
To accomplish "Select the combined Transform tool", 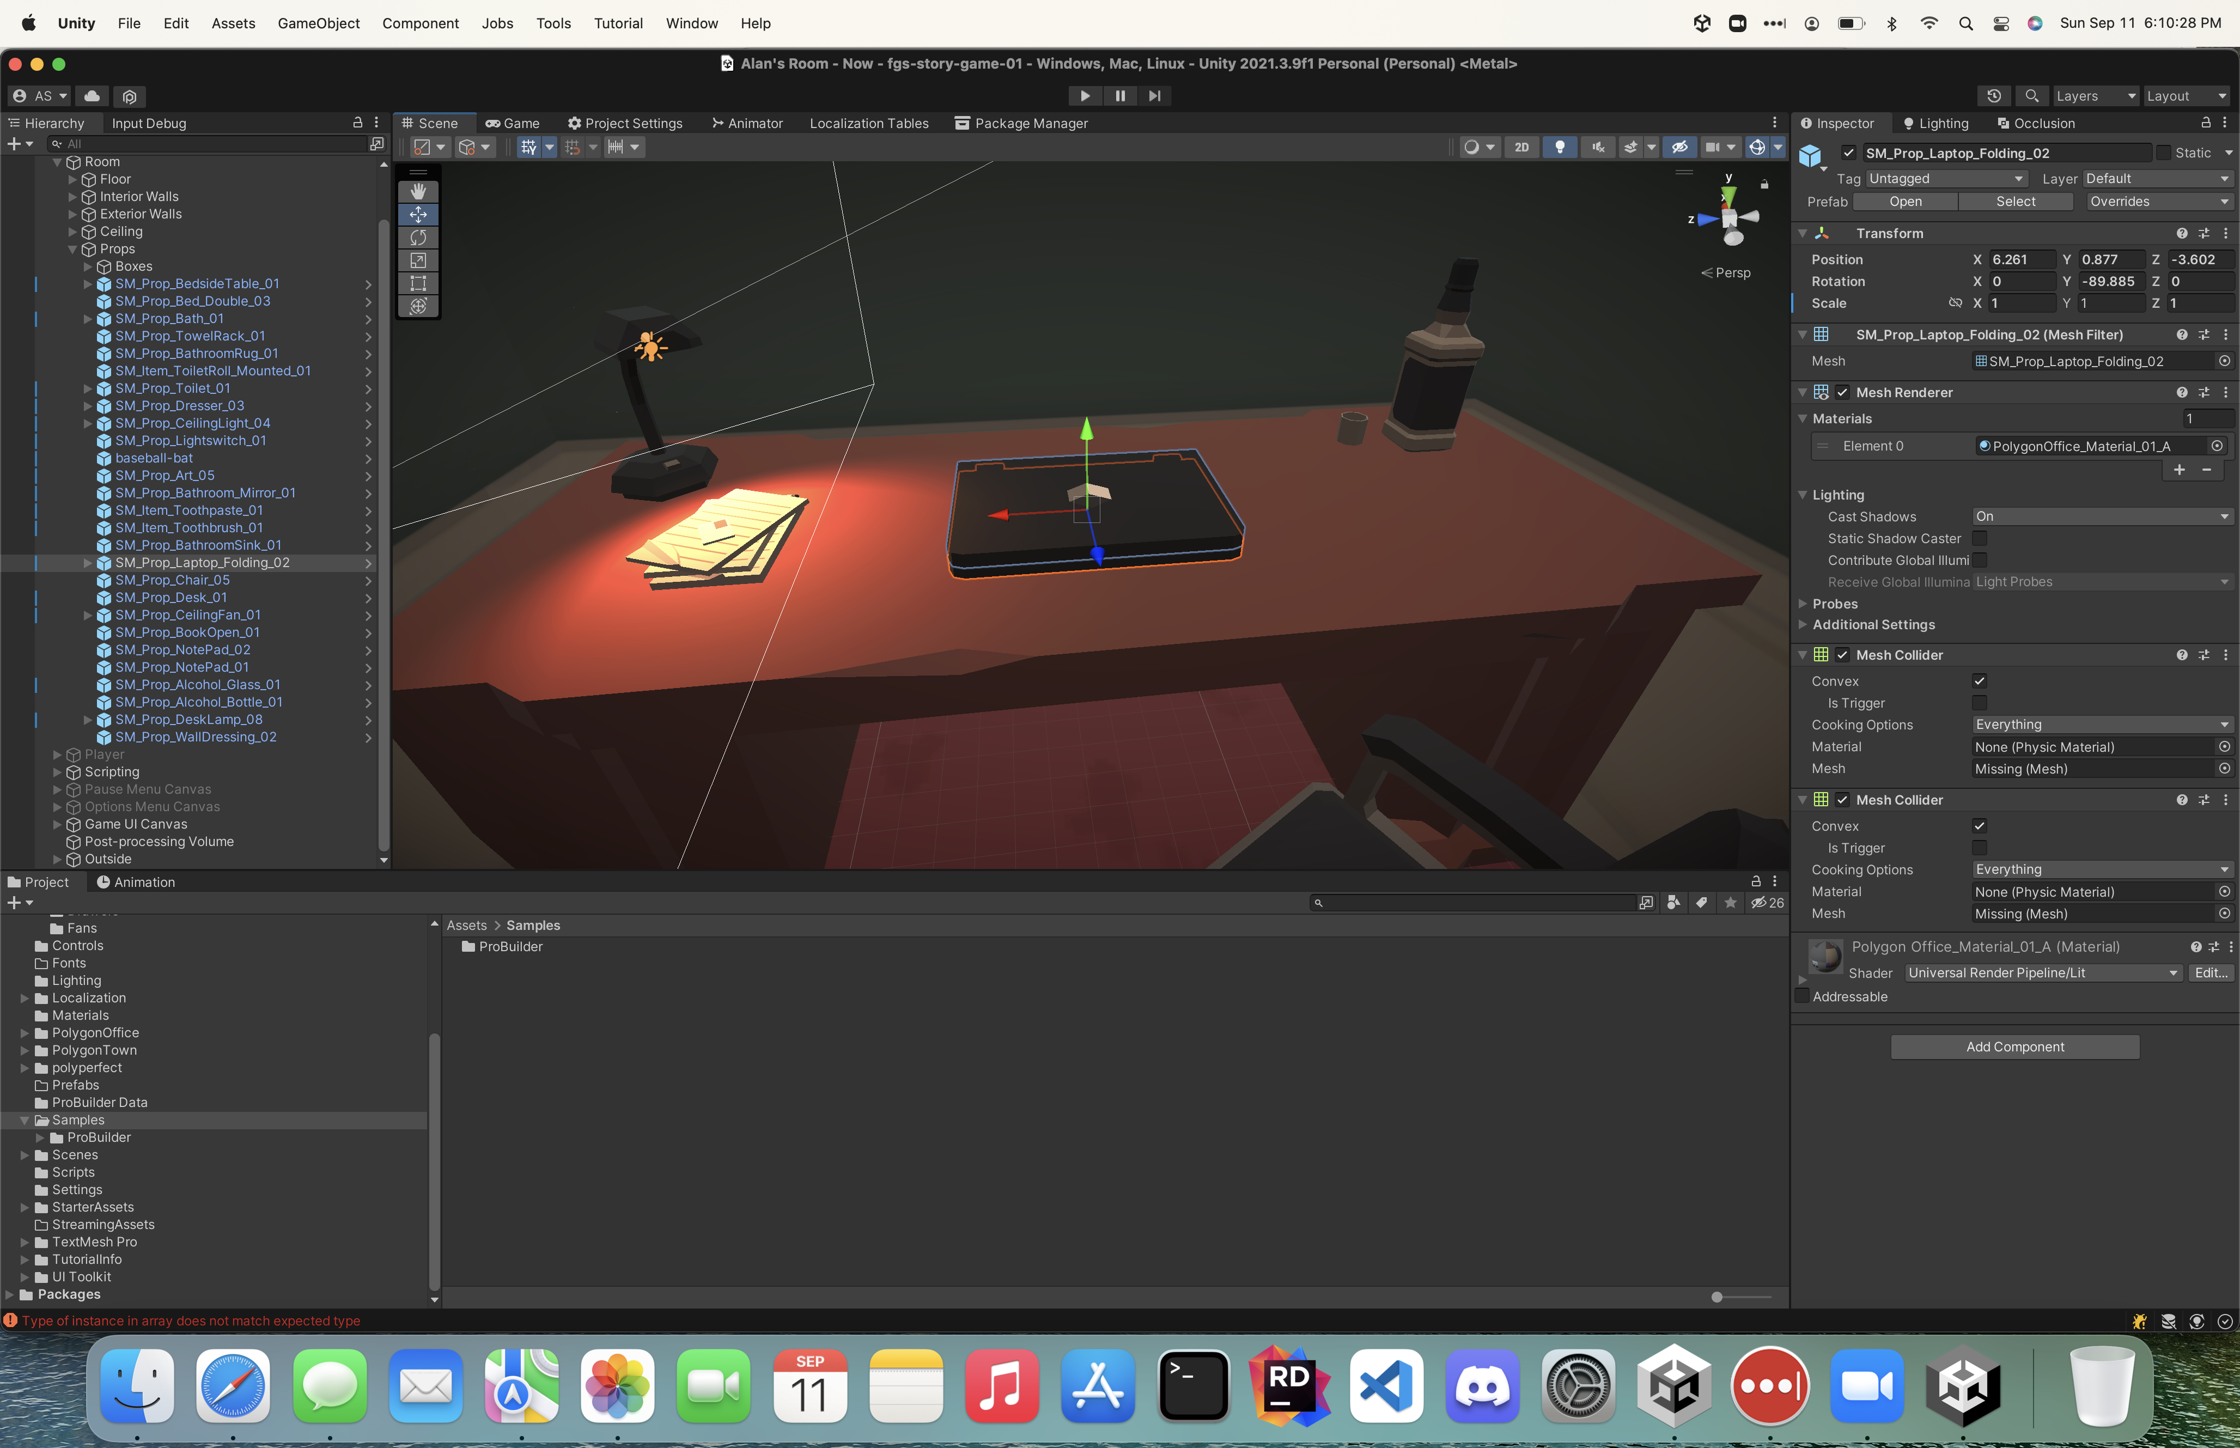I will click(x=418, y=306).
